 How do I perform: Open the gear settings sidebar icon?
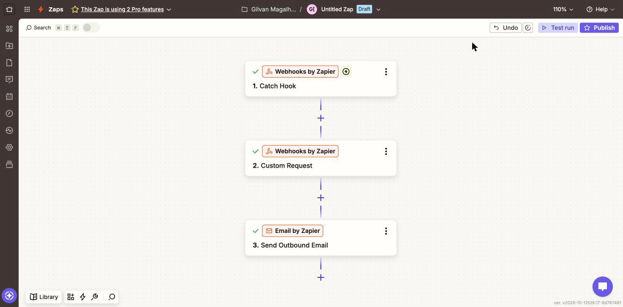pos(9,147)
